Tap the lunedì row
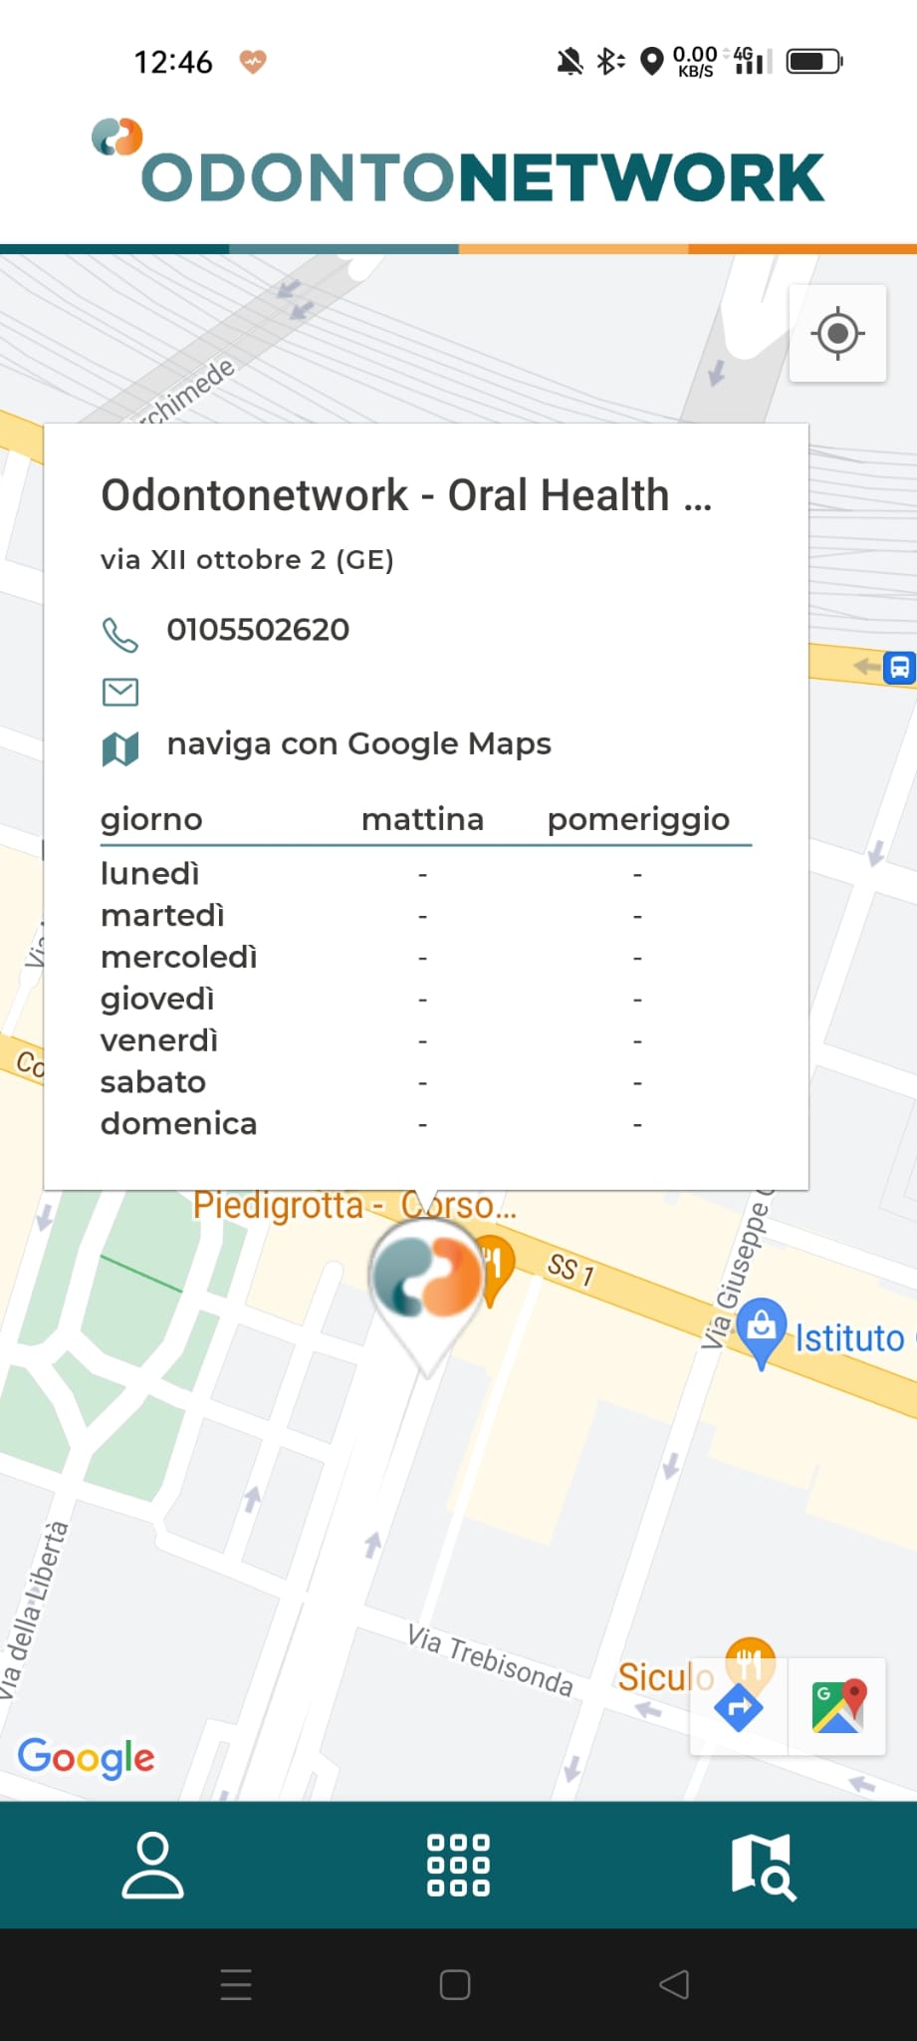The image size is (917, 2041). 426,874
